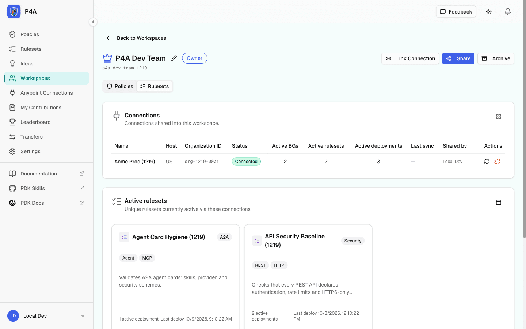
Task: Click the back arrow icon
Action: (x=109, y=38)
